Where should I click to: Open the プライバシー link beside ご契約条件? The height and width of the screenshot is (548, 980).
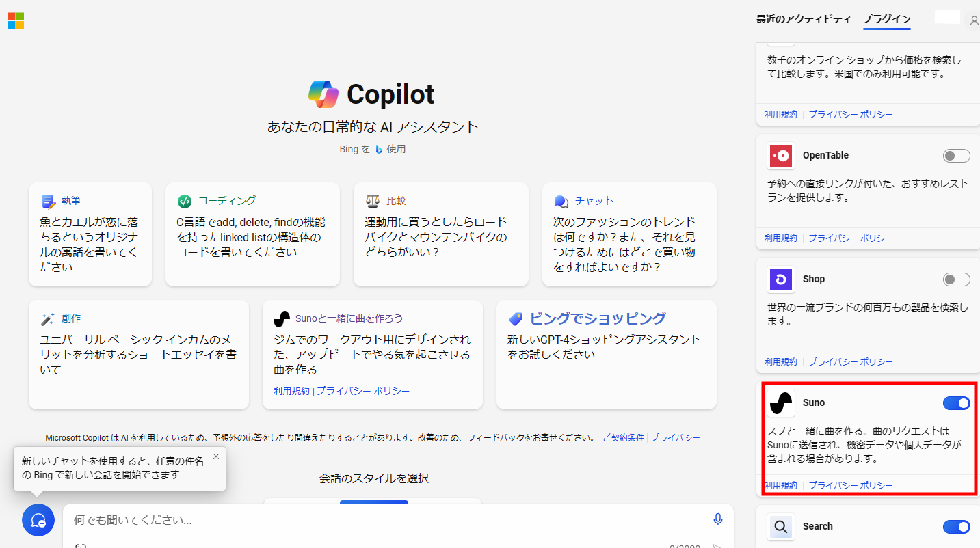tap(675, 437)
